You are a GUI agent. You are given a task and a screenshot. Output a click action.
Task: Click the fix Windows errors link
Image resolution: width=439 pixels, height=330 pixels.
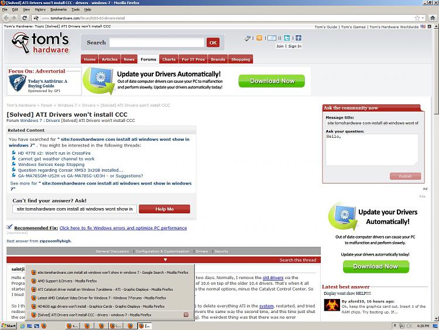tap(123, 228)
